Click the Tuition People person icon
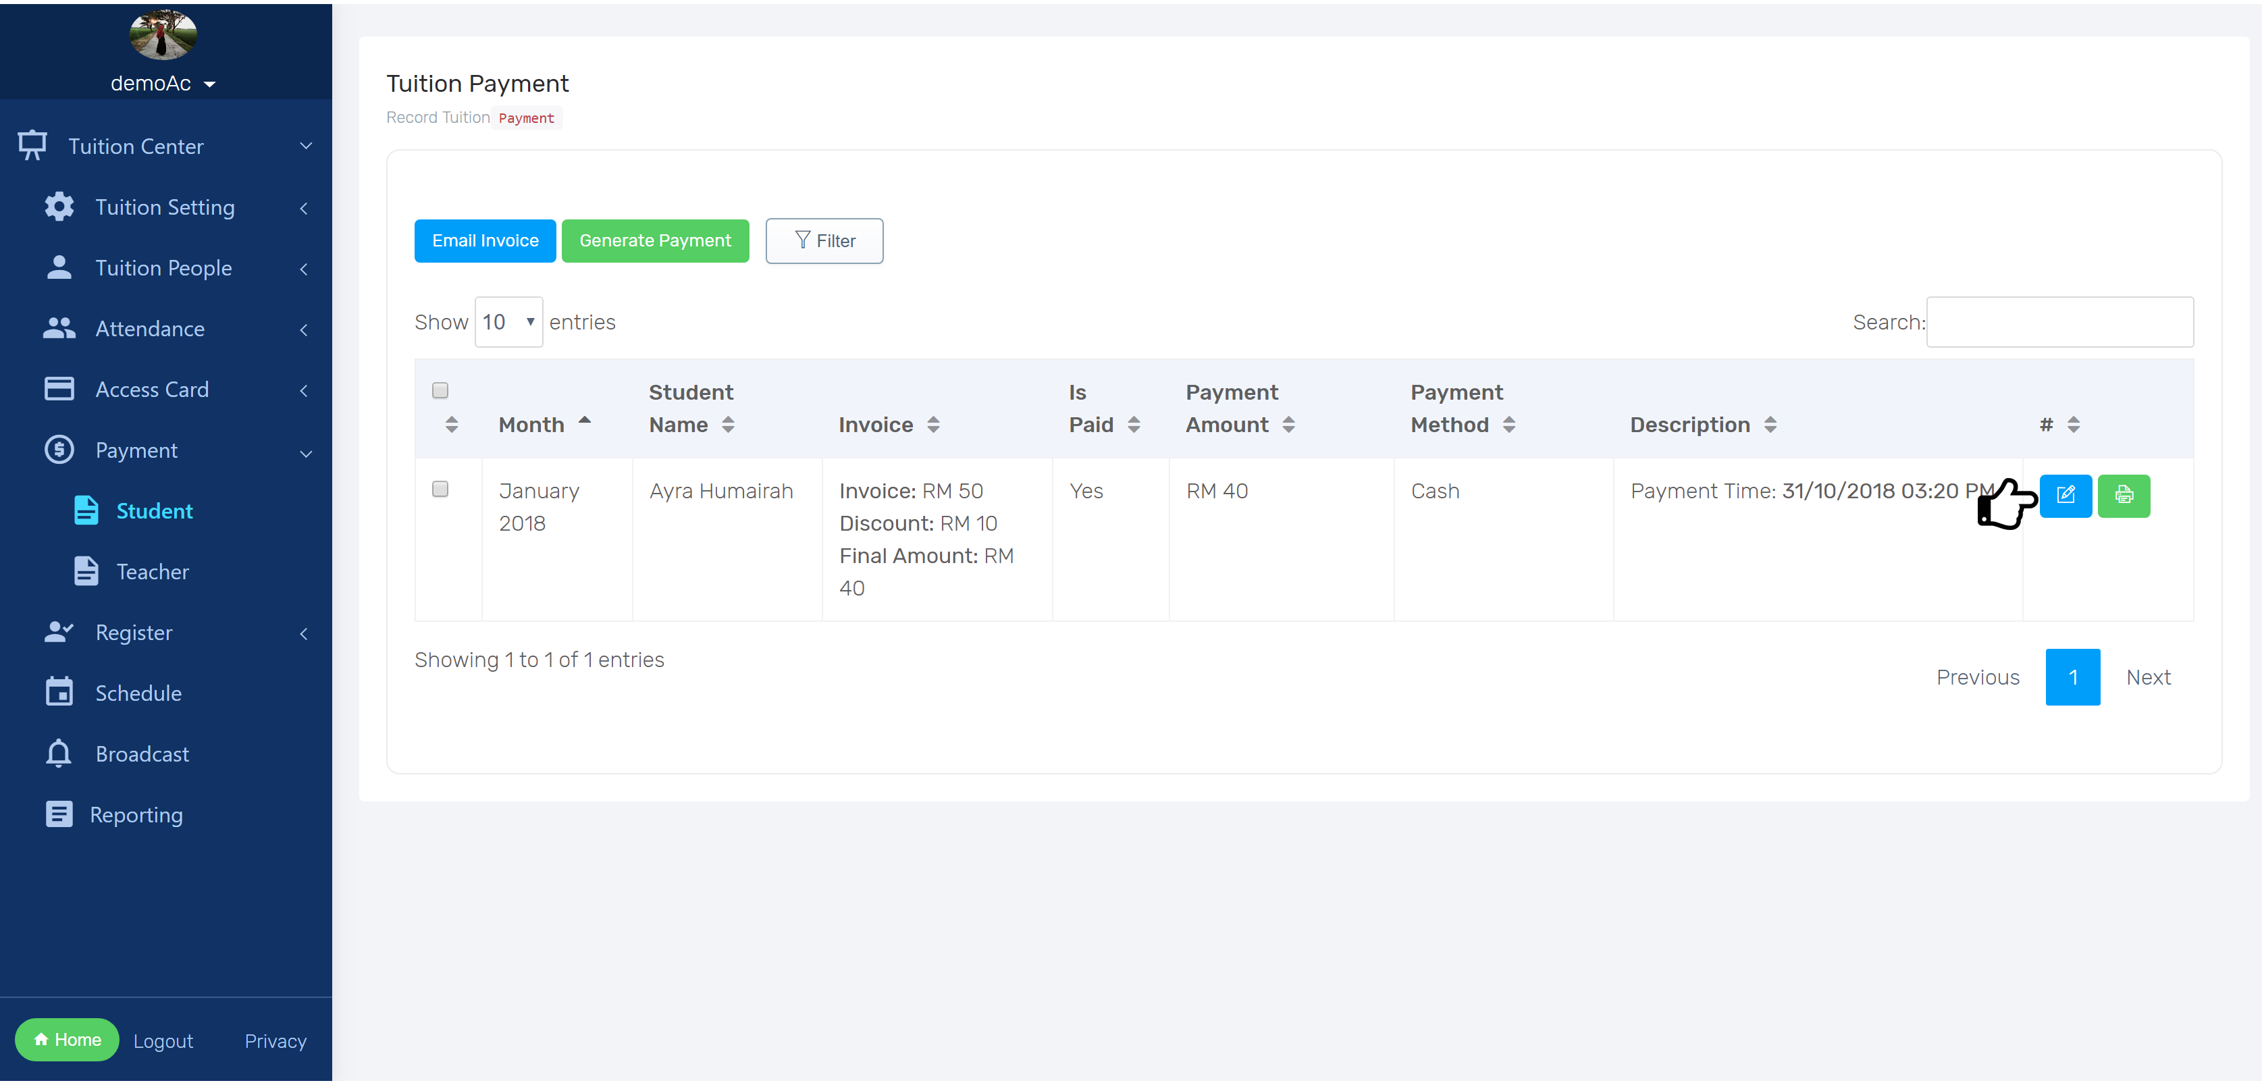The image size is (2262, 1085). click(59, 267)
